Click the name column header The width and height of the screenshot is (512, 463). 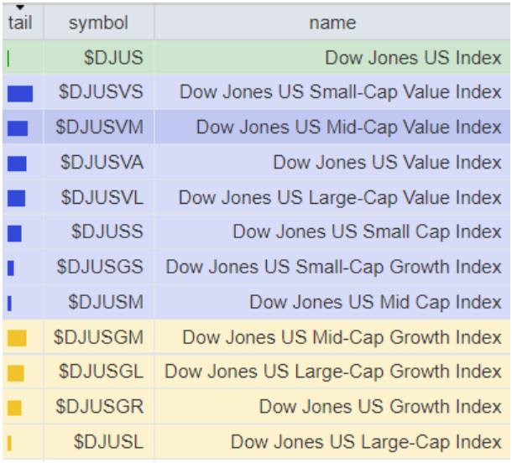[x=332, y=23]
